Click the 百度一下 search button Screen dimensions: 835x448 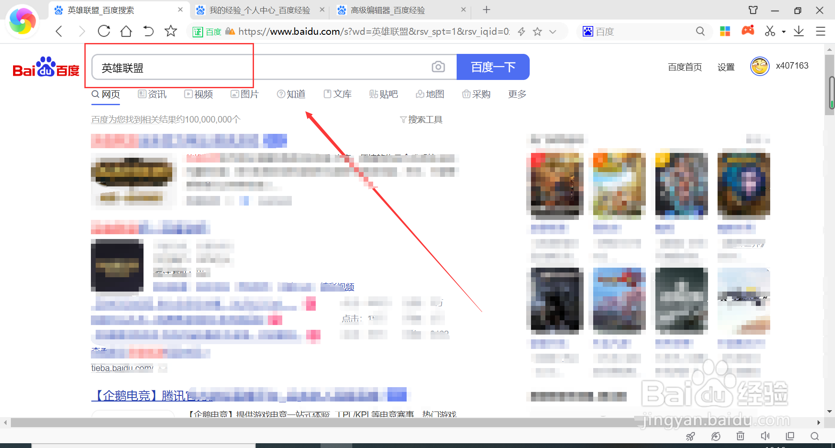(x=493, y=67)
